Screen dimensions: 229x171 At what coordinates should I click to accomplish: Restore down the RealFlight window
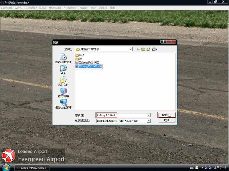coord(216,2)
